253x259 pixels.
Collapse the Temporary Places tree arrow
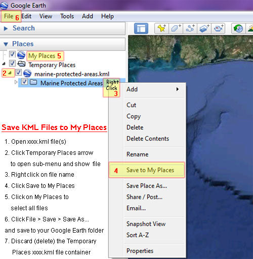tap(4, 64)
